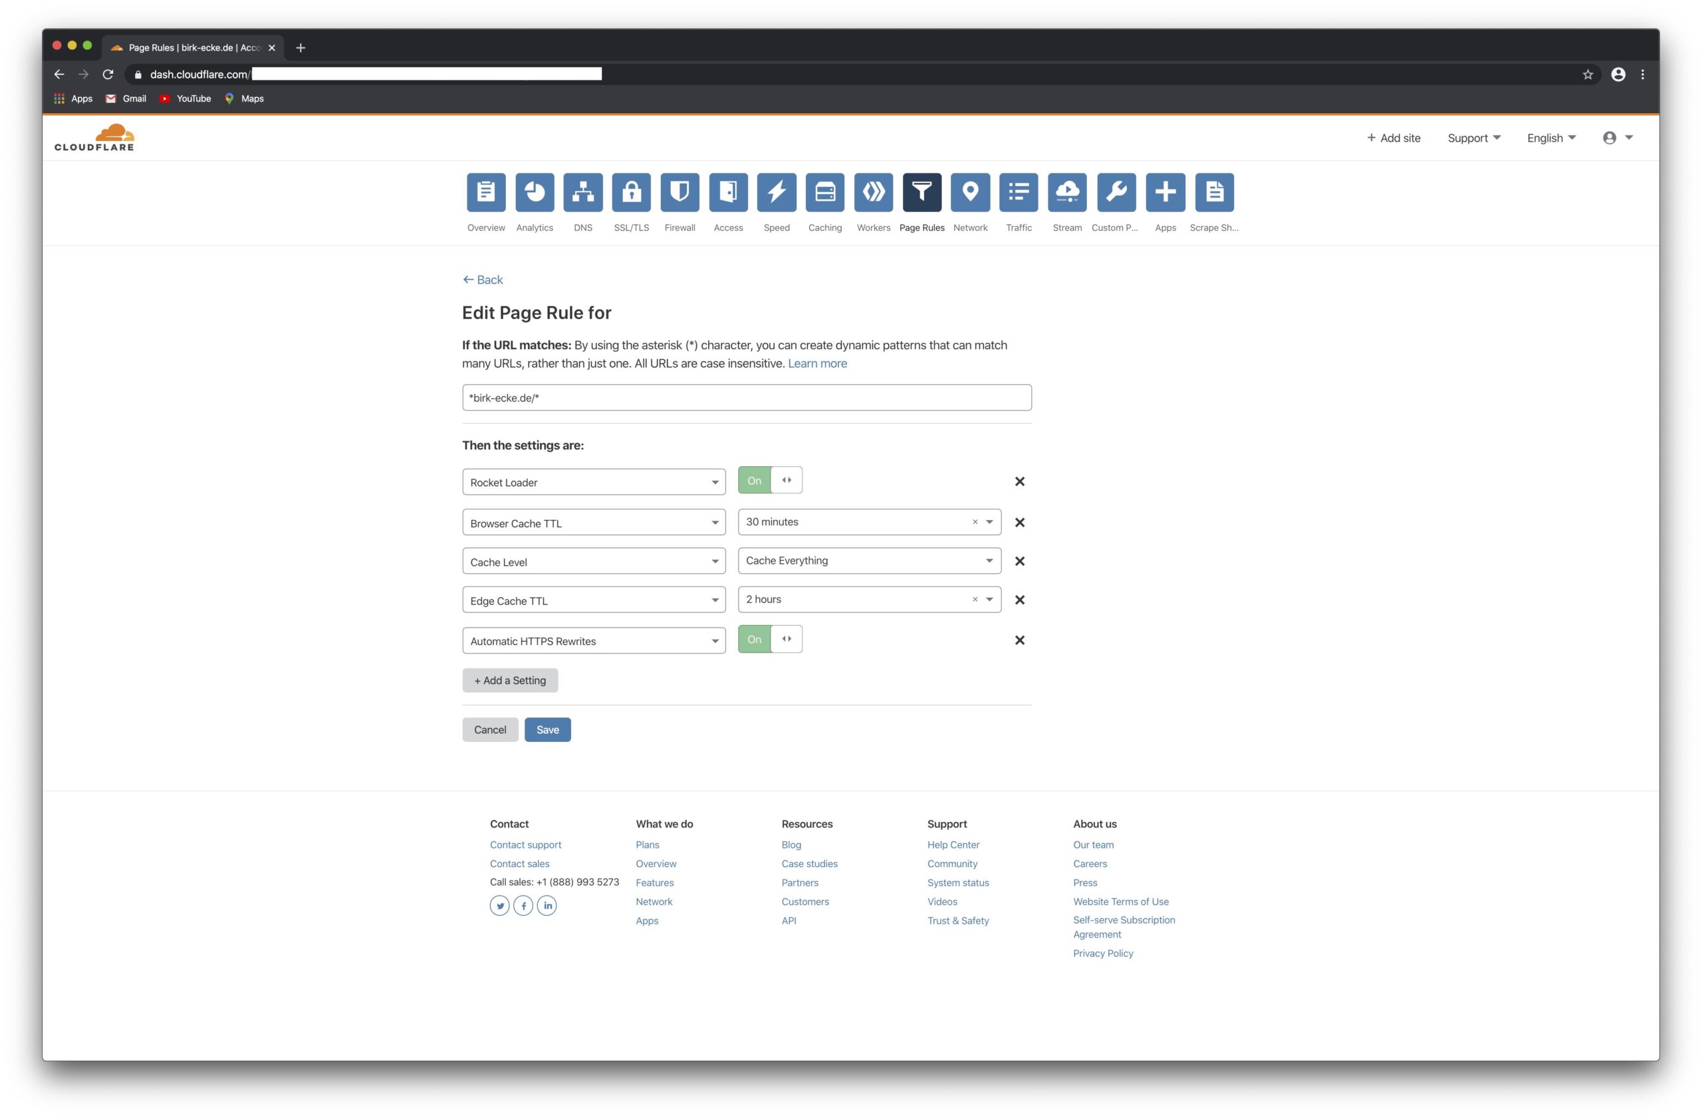This screenshot has height=1117, width=1702.
Task: Open the Contact support footer link
Action: click(x=526, y=844)
